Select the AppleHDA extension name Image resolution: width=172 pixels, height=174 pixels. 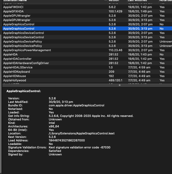point(10,54)
